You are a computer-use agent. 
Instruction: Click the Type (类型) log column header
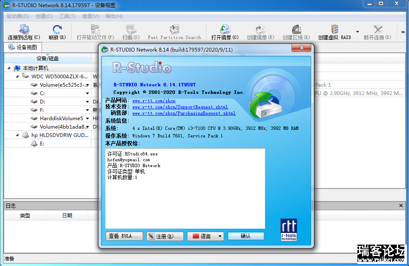(25, 216)
